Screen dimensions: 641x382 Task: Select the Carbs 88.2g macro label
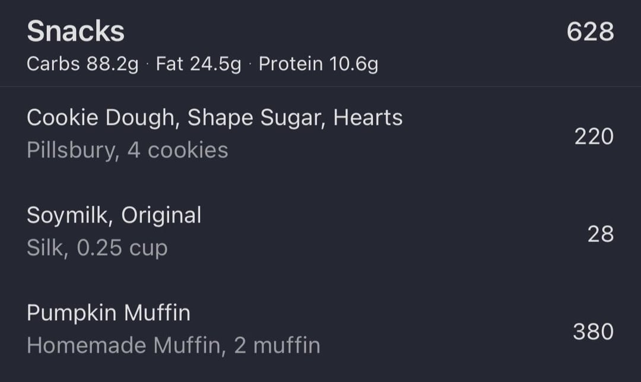pyautogui.click(x=82, y=64)
